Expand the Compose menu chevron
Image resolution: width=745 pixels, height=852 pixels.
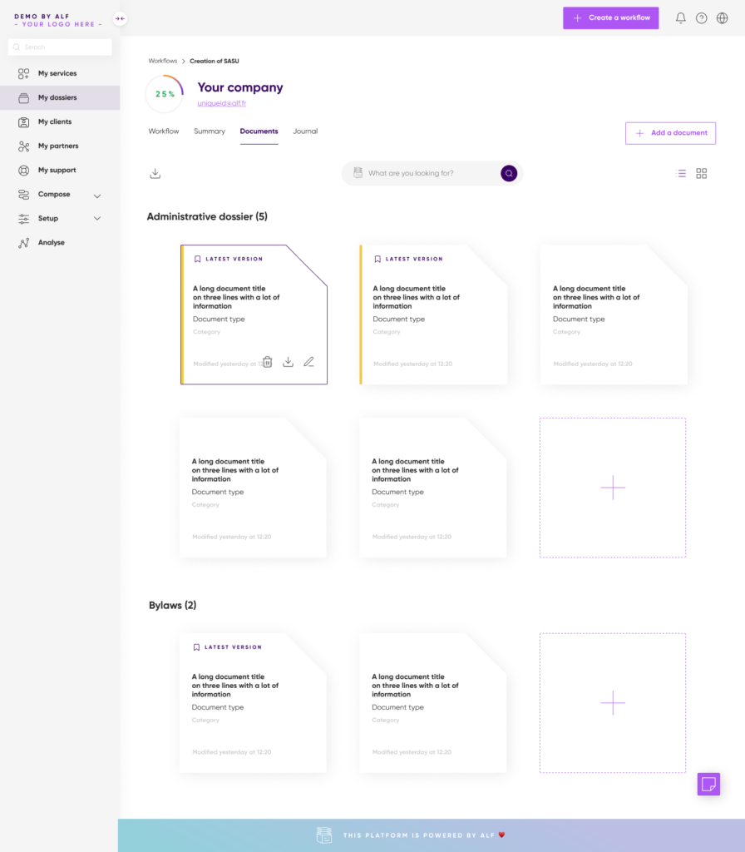[97, 196]
